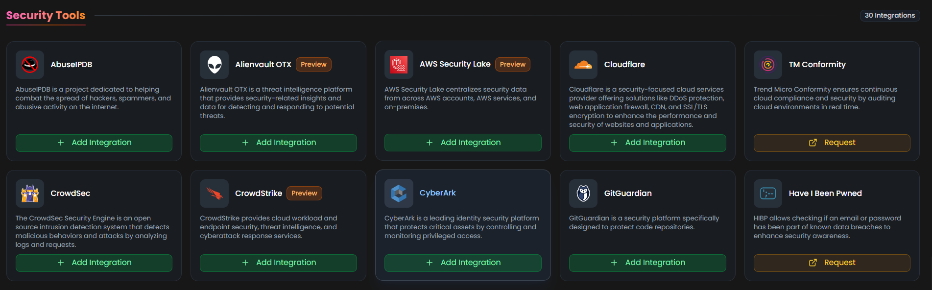Click the CyberArk description text
The image size is (932, 290).
tap(462, 227)
